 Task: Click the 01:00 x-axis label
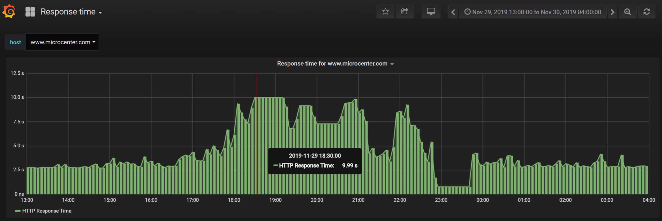[524, 200]
